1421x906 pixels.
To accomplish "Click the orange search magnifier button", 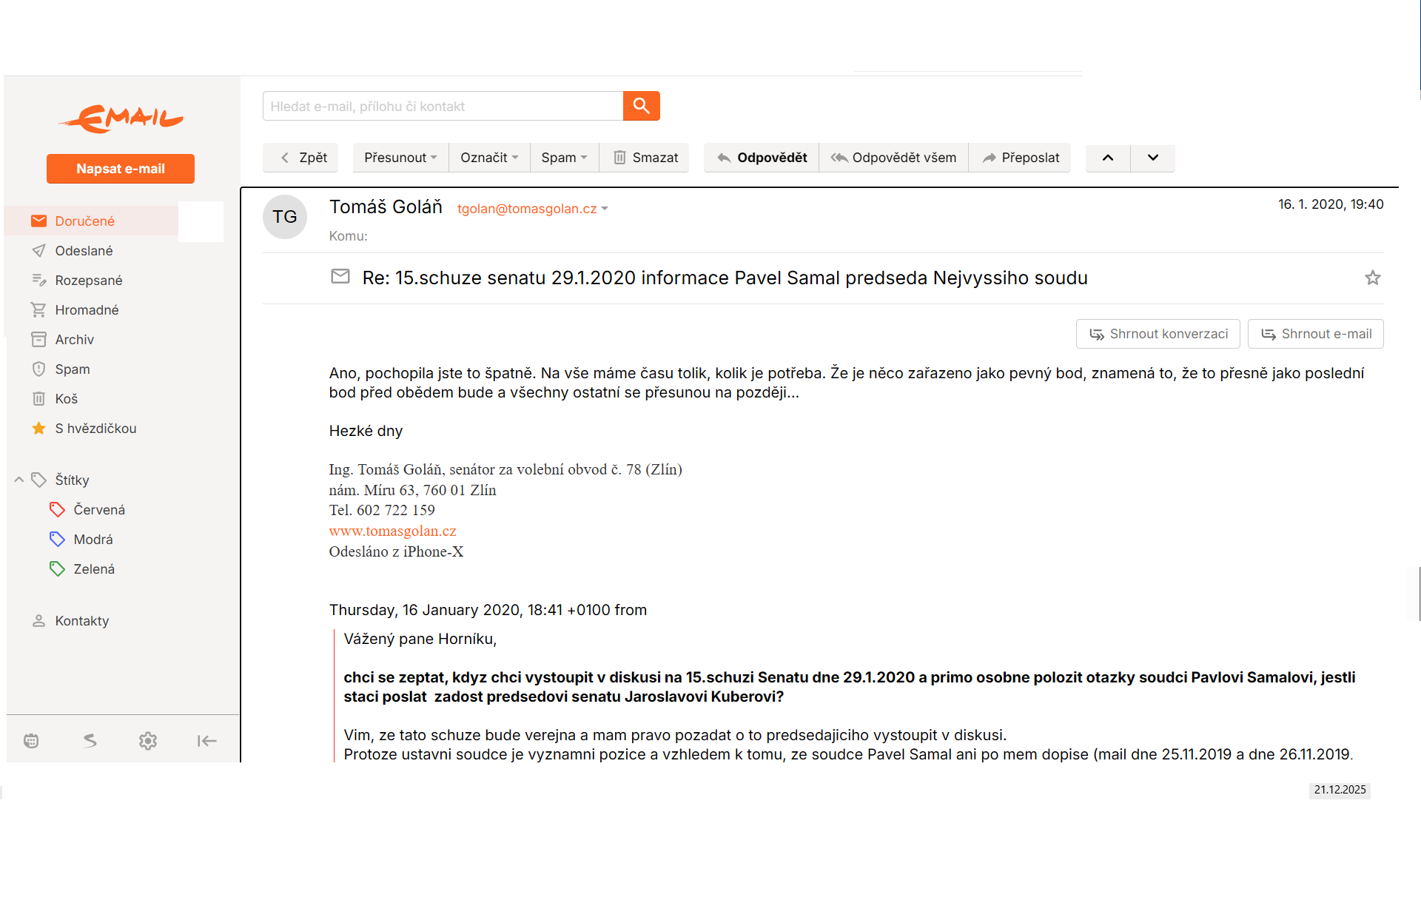I will coord(641,106).
